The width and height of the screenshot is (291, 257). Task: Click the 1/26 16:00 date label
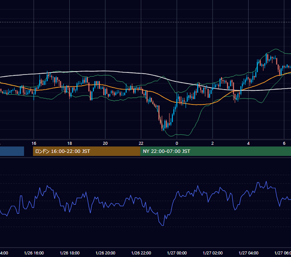[34, 253]
